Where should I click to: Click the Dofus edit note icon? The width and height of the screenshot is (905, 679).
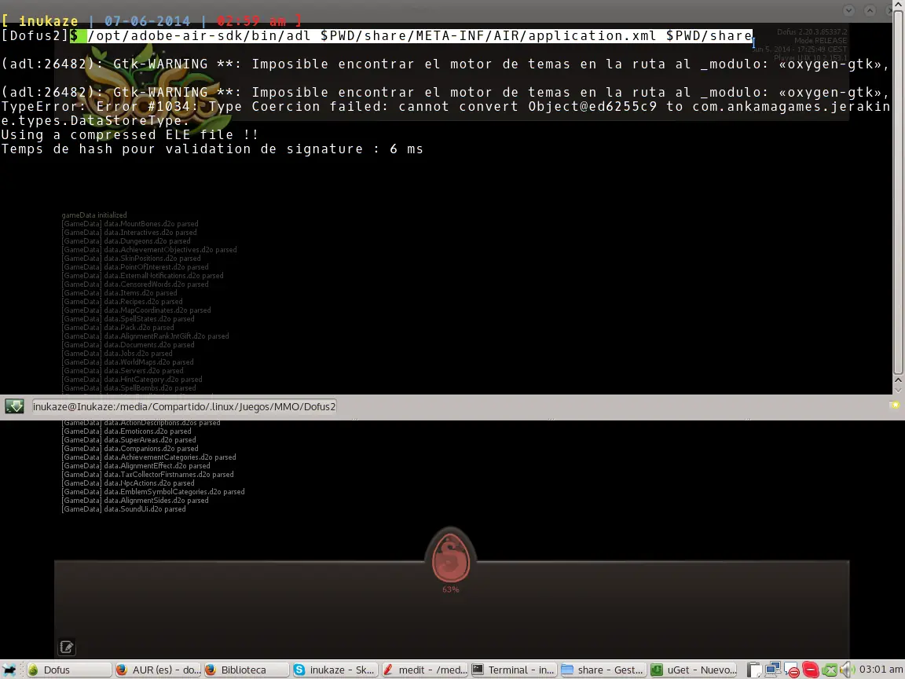[66, 648]
